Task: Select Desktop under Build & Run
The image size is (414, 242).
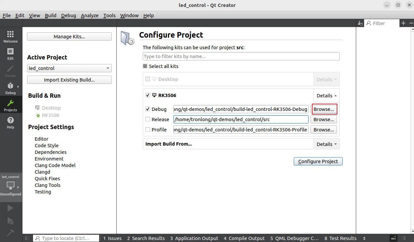Action: coord(51,108)
